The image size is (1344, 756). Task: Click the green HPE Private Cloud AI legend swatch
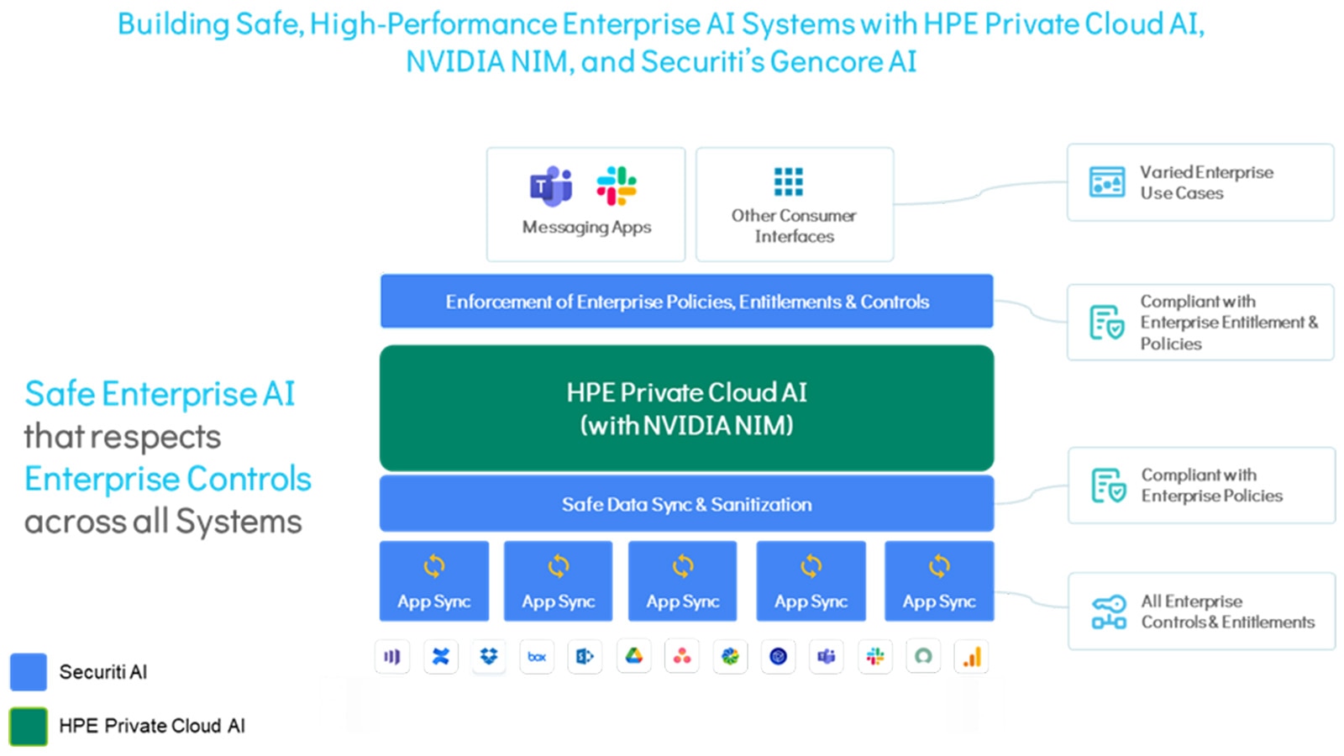29,727
